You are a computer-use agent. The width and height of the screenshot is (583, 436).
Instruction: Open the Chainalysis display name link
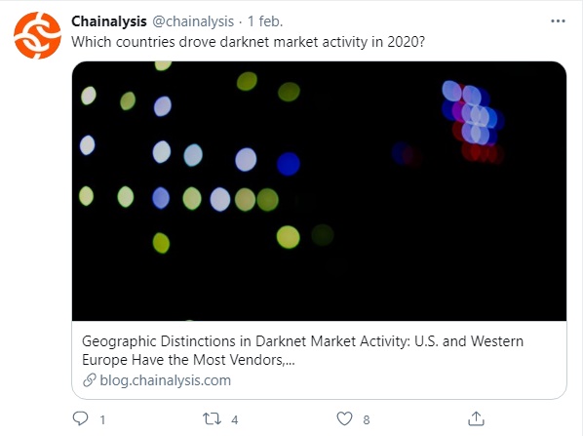(x=109, y=21)
